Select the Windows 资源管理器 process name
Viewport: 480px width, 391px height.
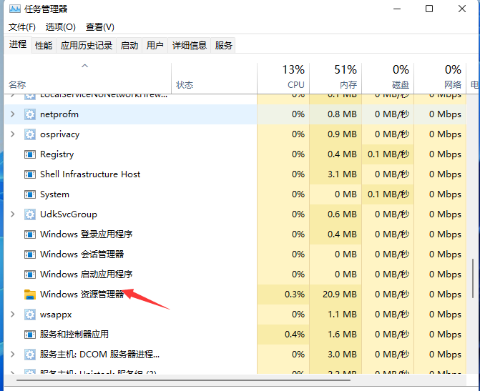coord(82,295)
